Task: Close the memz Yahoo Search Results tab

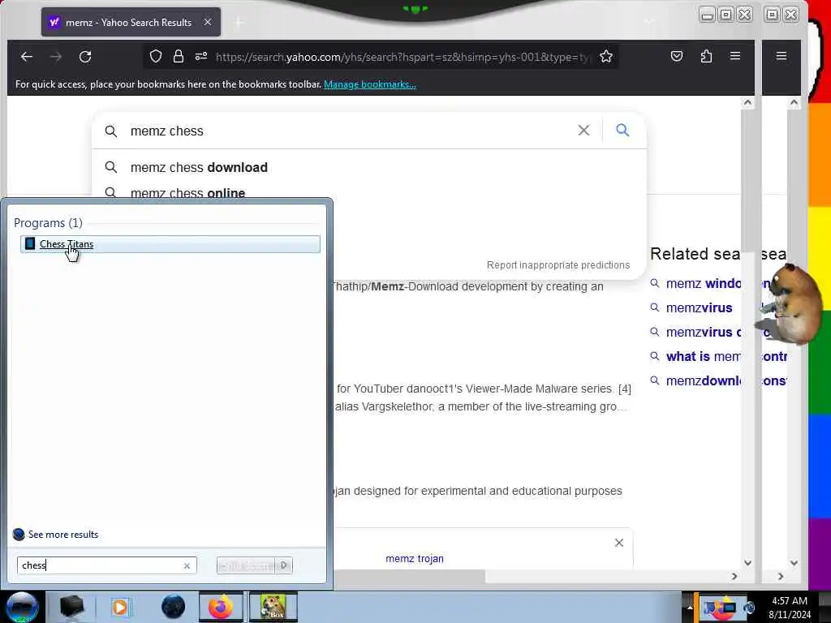Action: (208, 22)
